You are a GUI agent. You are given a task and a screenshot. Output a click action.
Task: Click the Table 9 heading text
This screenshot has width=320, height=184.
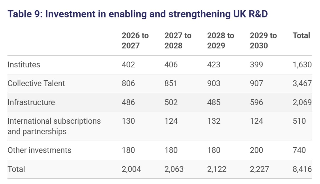click(137, 14)
